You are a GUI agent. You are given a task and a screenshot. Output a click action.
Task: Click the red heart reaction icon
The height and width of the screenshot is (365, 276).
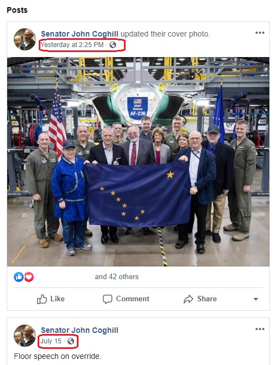click(x=29, y=277)
